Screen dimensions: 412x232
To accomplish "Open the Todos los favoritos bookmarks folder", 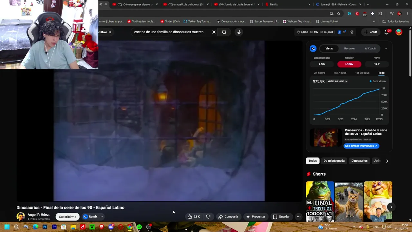I will pos(396,22).
